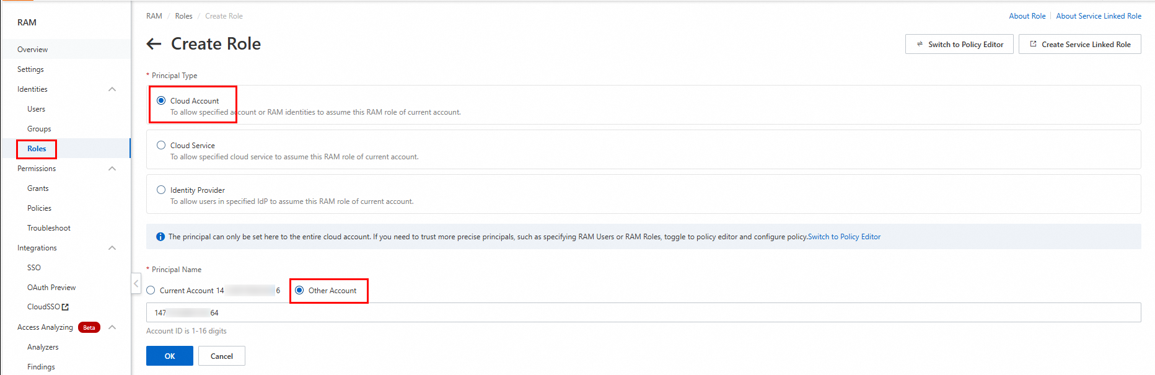Collapse the Integrations section chevron
The image size is (1155, 375).
click(x=112, y=248)
